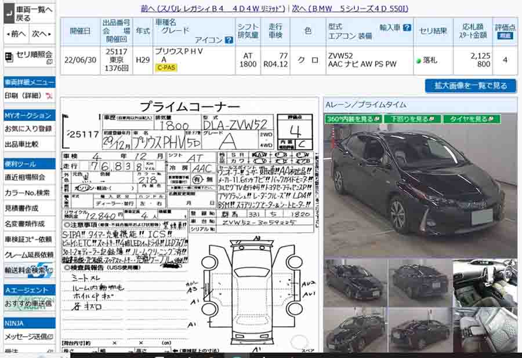The image size is (522, 358).
Task: Select 名変書類作成 from the tools menu
Action: tap(25, 224)
